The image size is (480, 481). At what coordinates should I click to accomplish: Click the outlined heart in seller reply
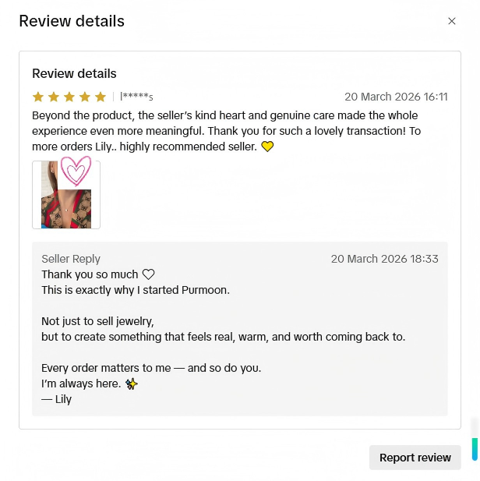point(149,274)
